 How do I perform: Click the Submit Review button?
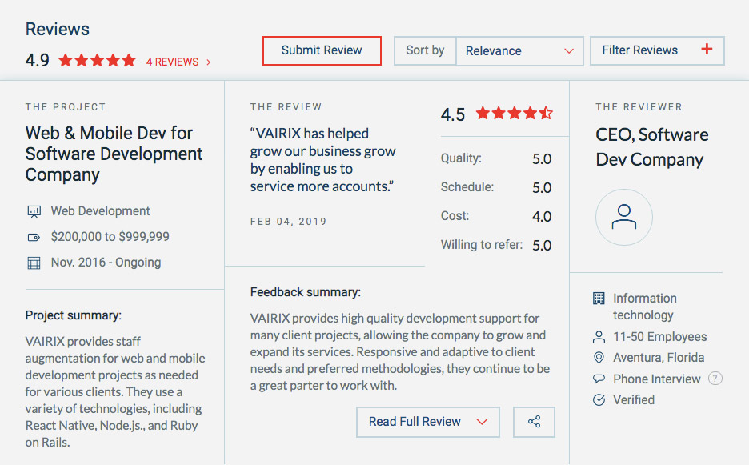[322, 50]
